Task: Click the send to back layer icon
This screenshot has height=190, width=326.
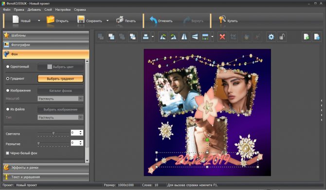Action: coord(132,37)
